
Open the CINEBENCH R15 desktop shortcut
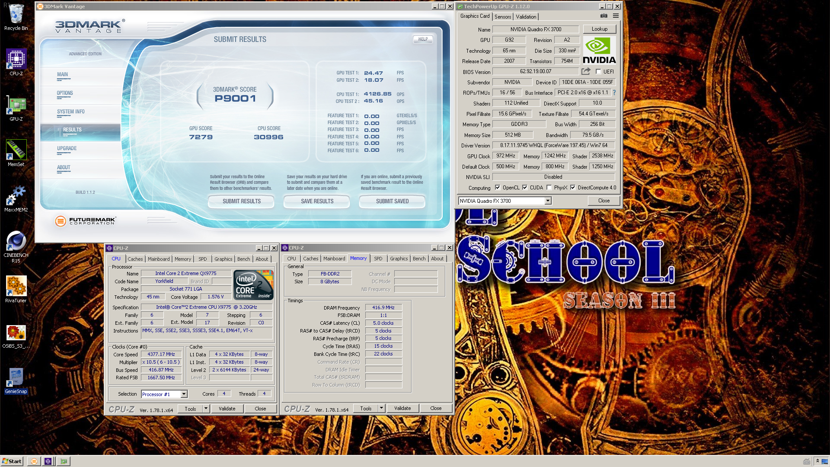pos(16,246)
